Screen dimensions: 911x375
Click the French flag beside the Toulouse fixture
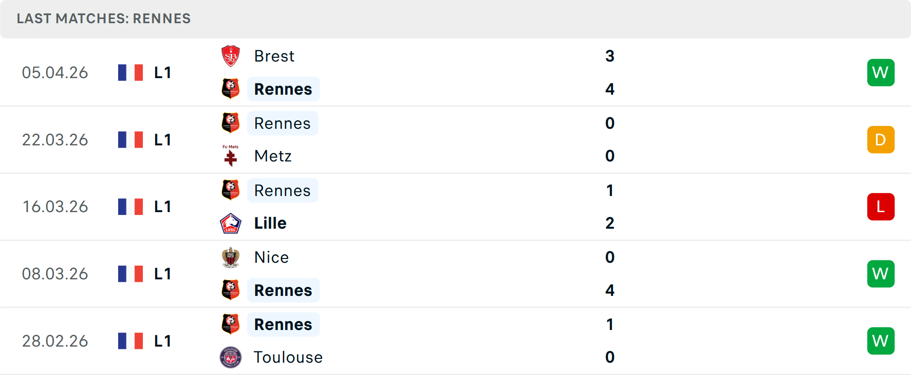[130, 340]
